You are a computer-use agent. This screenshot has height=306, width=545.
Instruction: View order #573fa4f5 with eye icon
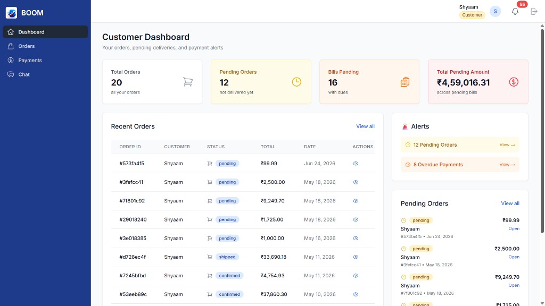pos(356,164)
